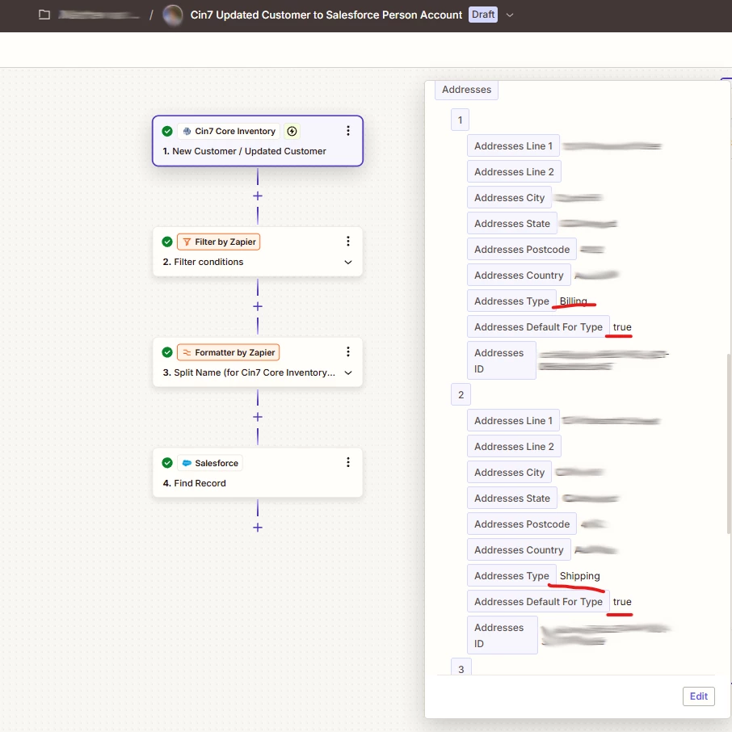732x732 pixels.
Task: Select step 4 Find Record
Action: [x=258, y=473]
